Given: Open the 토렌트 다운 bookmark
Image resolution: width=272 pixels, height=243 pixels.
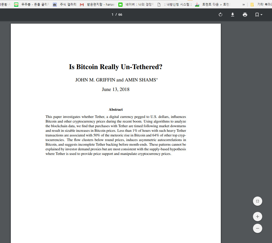Looking at the screenshot, I should pyautogui.click(x=213, y=5).
